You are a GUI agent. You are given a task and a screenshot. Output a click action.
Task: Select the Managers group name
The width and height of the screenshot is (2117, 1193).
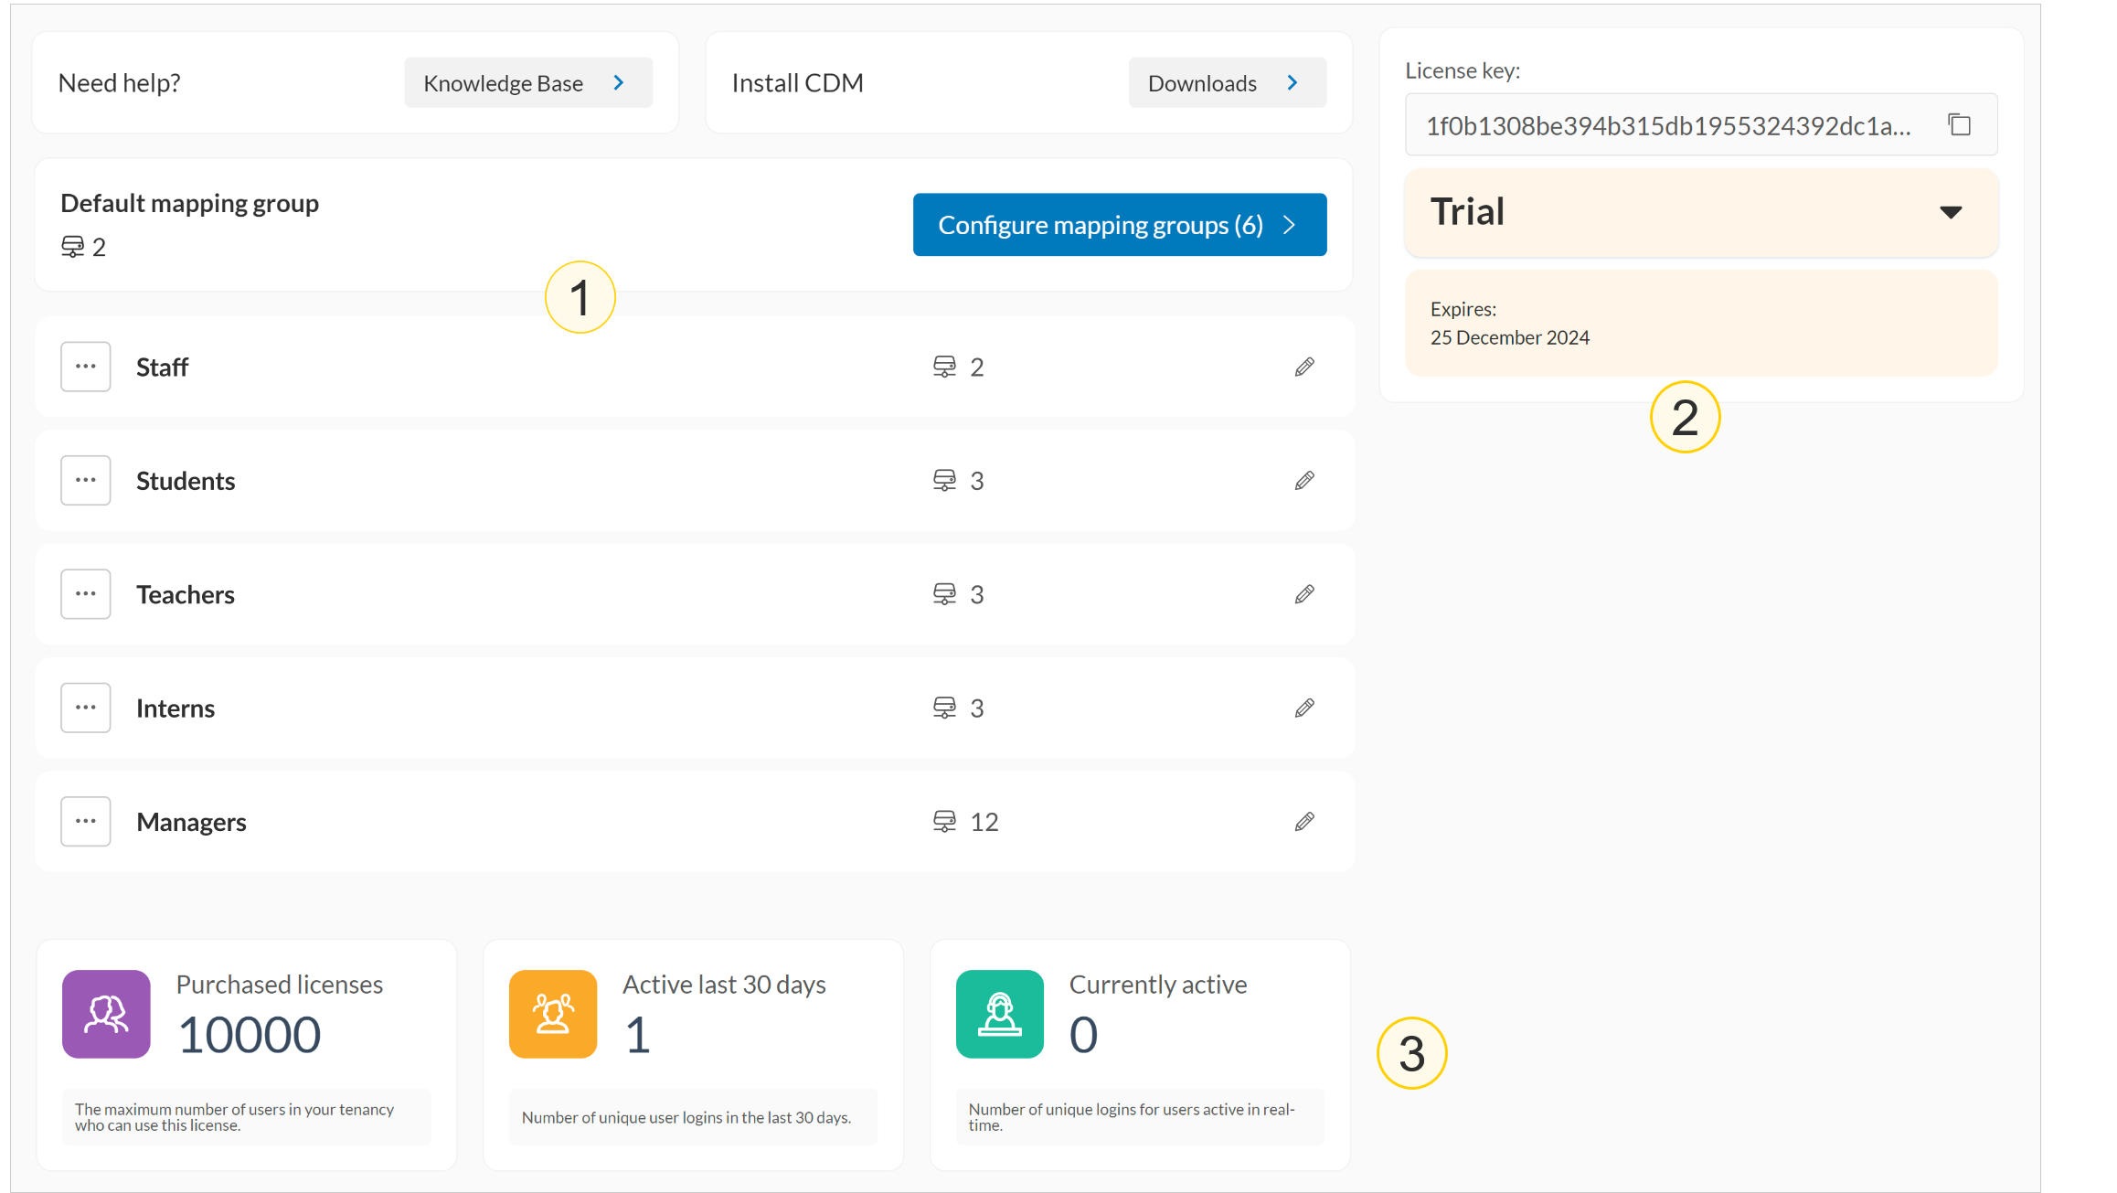[191, 822]
